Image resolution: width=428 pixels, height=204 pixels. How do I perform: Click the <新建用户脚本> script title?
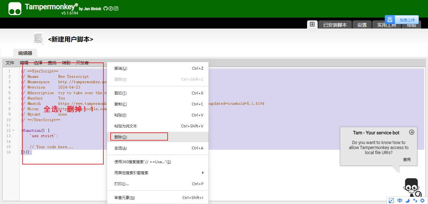click(71, 39)
